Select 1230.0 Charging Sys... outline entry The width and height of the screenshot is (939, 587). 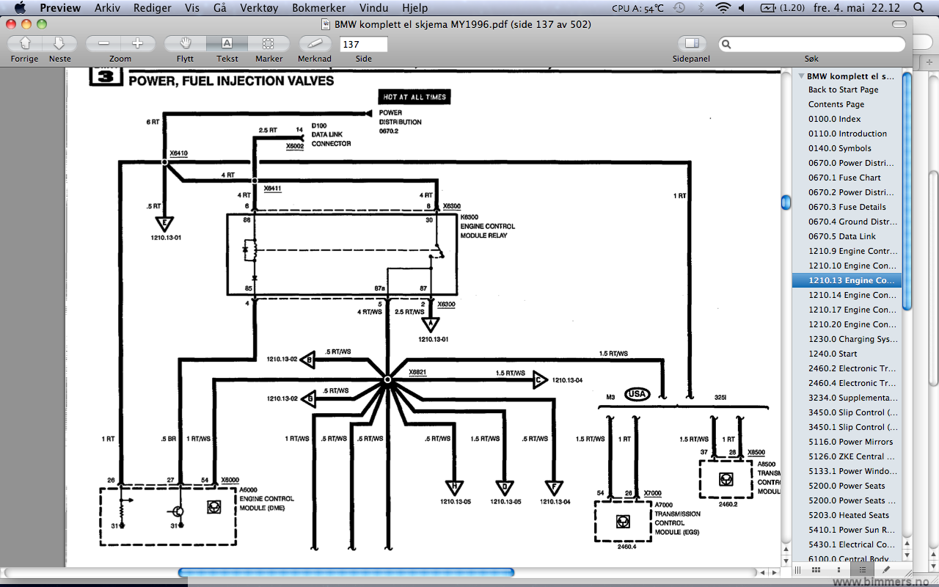(852, 339)
